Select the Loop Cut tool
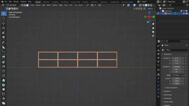This screenshot has height=106, width=189. 4,71
